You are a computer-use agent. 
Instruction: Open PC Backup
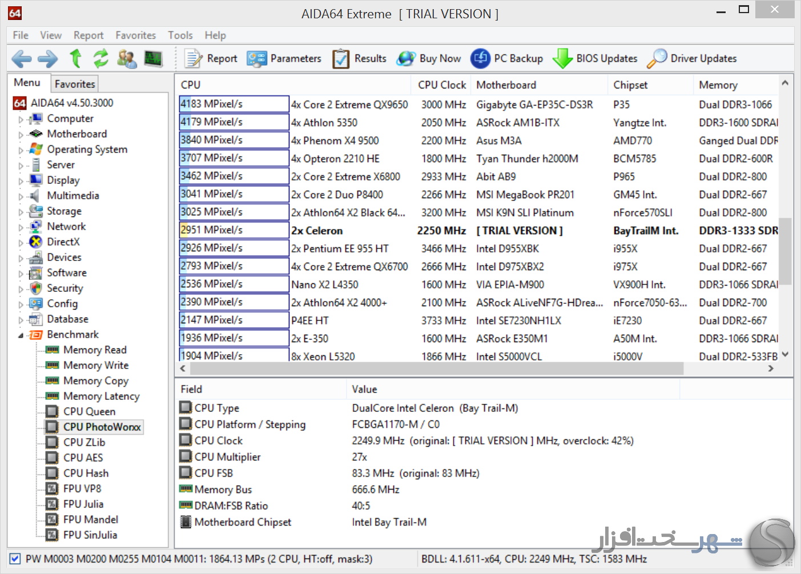click(x=506, y=58)
